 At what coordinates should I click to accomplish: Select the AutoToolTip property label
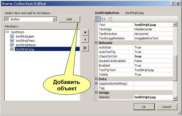[107, 52]
